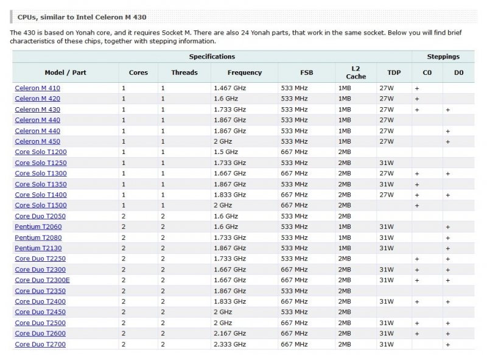The width and height of the screenshot is (487, 355).
Task: Click the Core Duo T2400 link
Action: coord(40,301)
